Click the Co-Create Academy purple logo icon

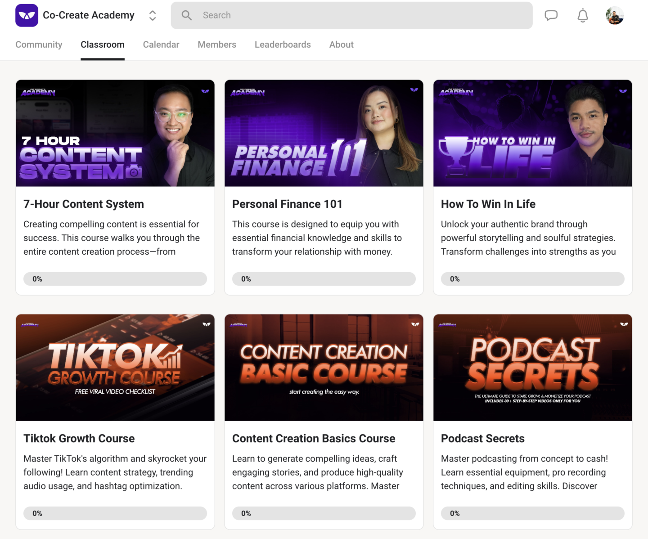click(x=27, y=15)
